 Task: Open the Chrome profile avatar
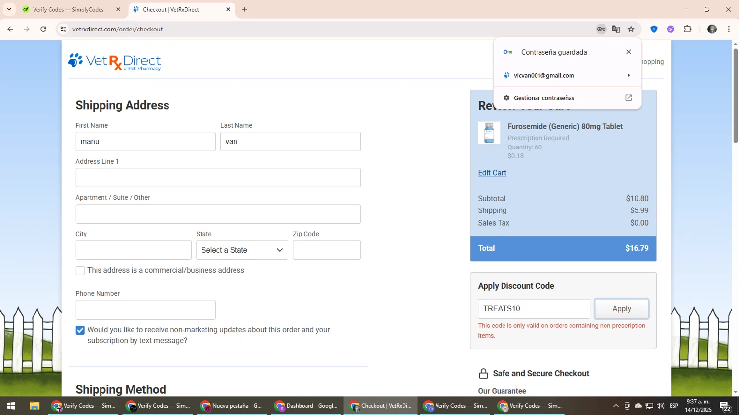tap(712, 29)
